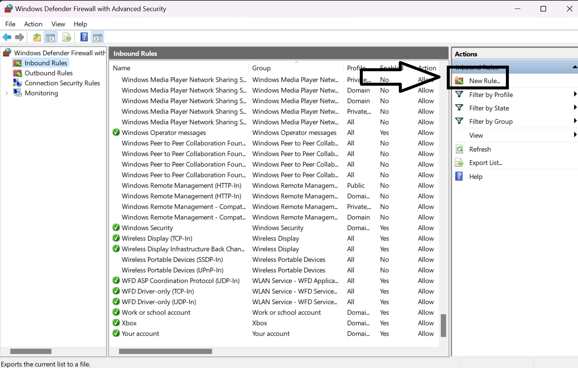Click green check icon of Wireless Display (TCP-In)
The image size is (578, 368).
point(116,238)
